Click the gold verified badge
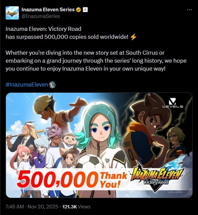 click(x=79, y=10)
